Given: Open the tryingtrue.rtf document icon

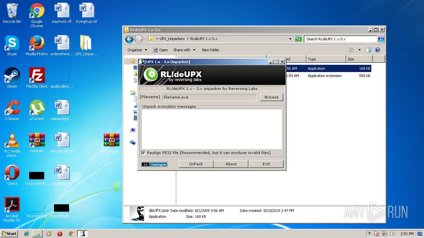Looking at the screenshot, I should (x=86, y=13).
